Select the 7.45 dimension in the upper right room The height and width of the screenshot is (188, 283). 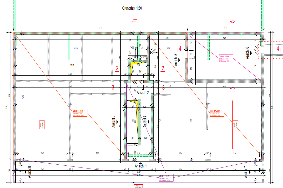click(224, 38)
